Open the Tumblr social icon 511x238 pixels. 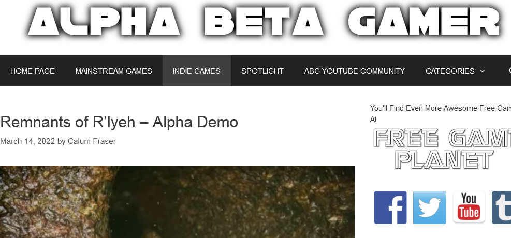pyautogui.click(x=502, y=207)
